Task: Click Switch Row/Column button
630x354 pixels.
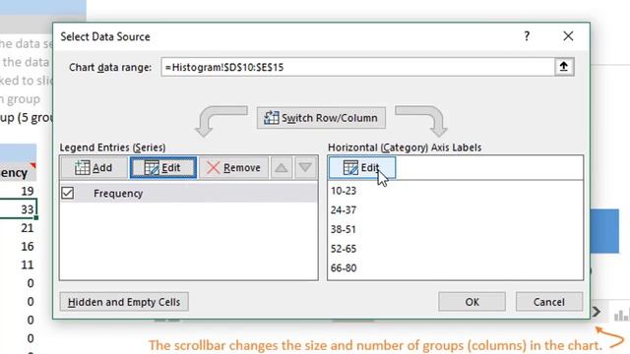Action: 321,118
